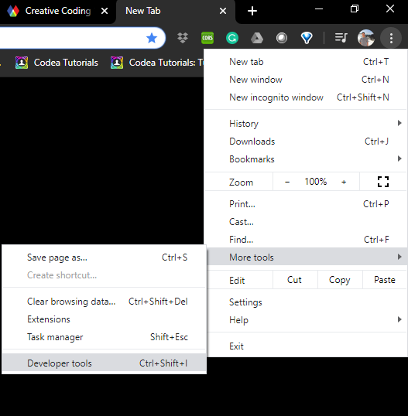Image resolution: width=408 pixels, height=416 pixels.
Task: Expand the More tools submenu
Action: click(307, 257)
